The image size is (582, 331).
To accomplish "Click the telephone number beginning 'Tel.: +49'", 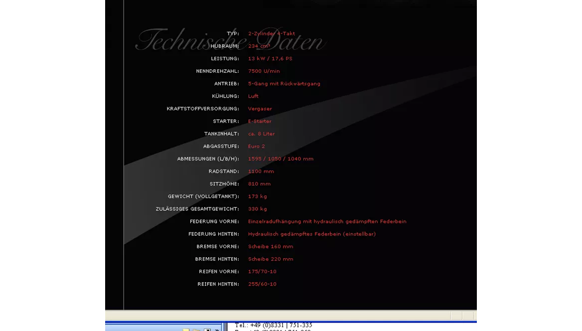I will click(x=274, y=325).
